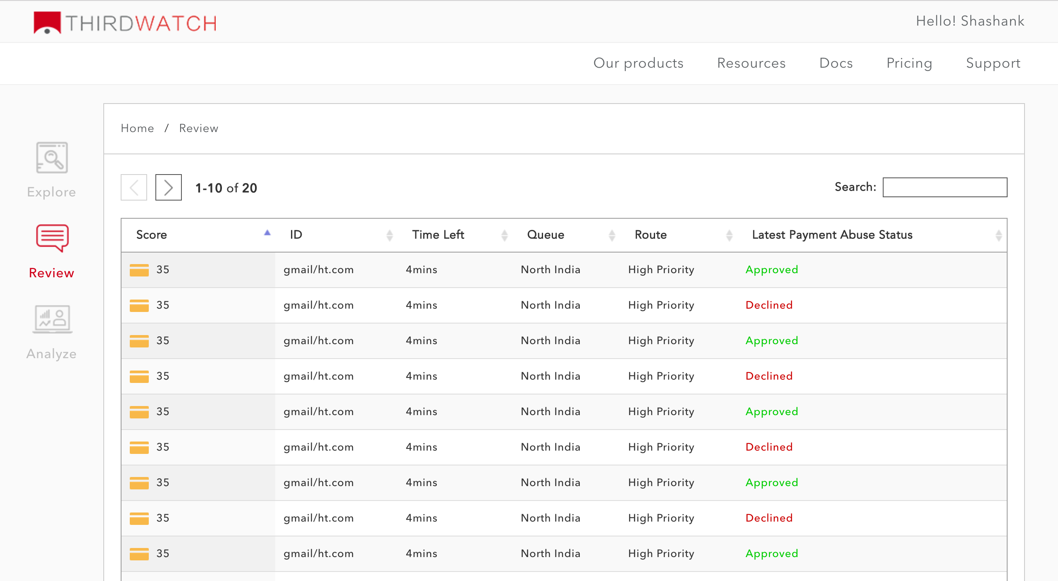1058x581 pixels.
Task: Open Our products menu
Action: point(638,63)
